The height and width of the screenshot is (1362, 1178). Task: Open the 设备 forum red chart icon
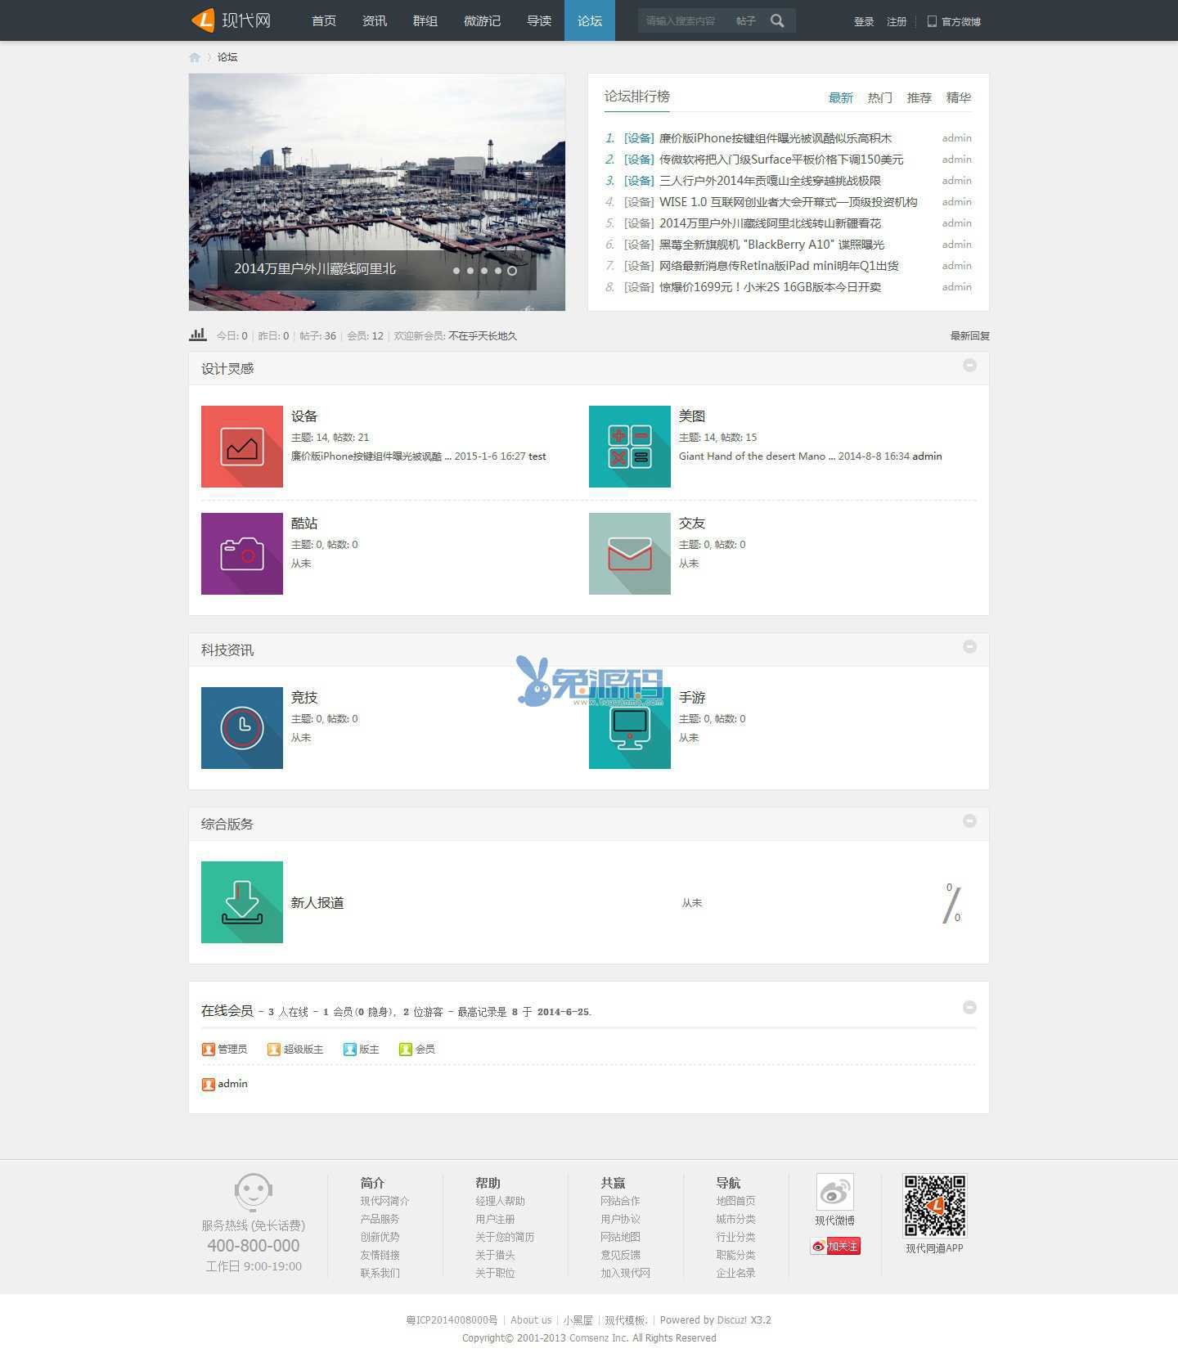tap(242, 447)
